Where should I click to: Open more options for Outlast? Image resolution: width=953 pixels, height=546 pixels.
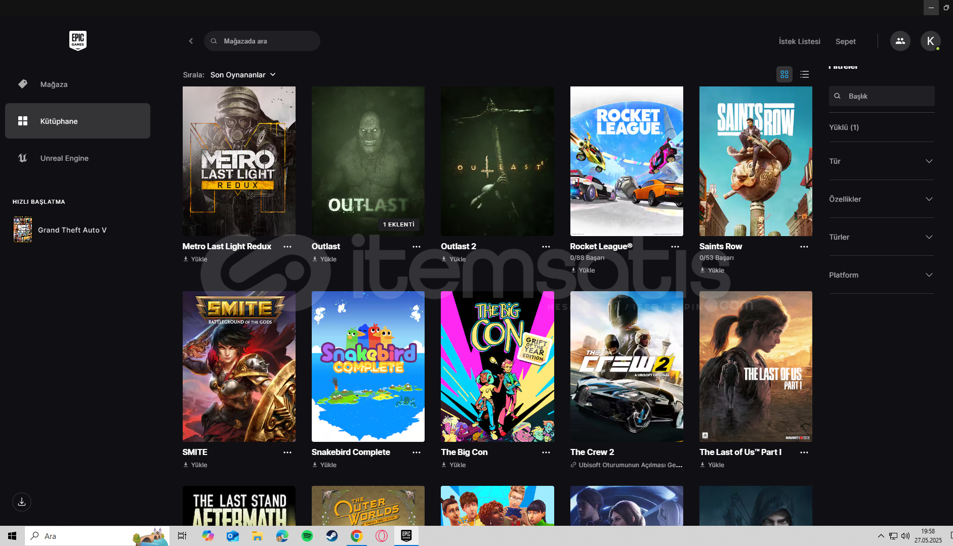click(417, 247)
